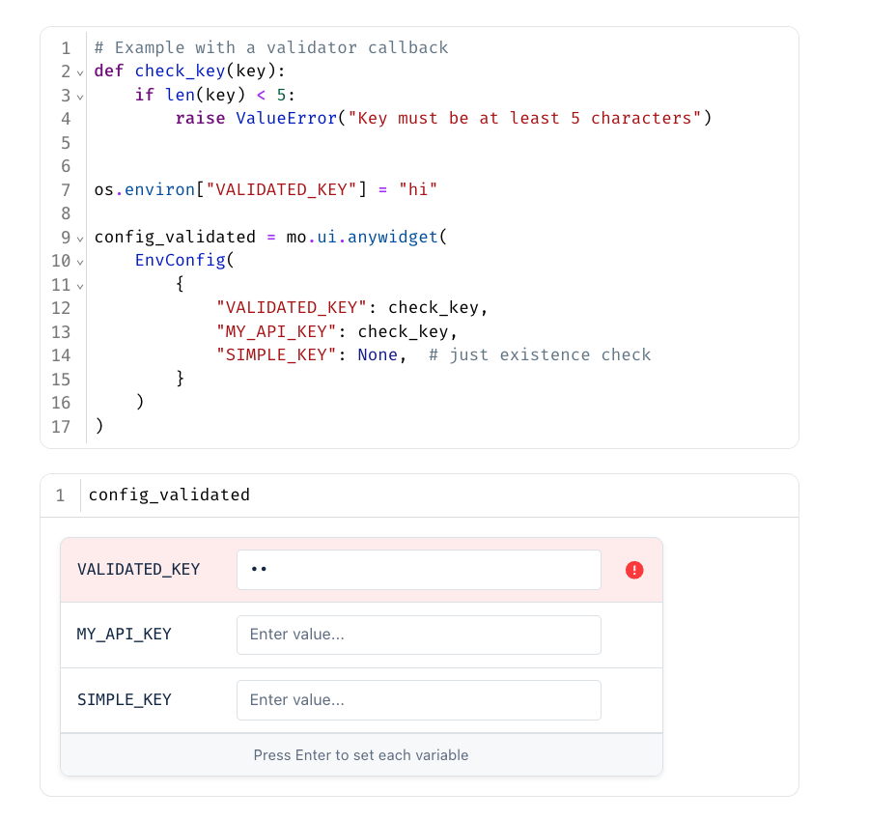Focus the VALIDATED_KEY masked input field
The height and width of the screenshot is (820, 896).
418,570
